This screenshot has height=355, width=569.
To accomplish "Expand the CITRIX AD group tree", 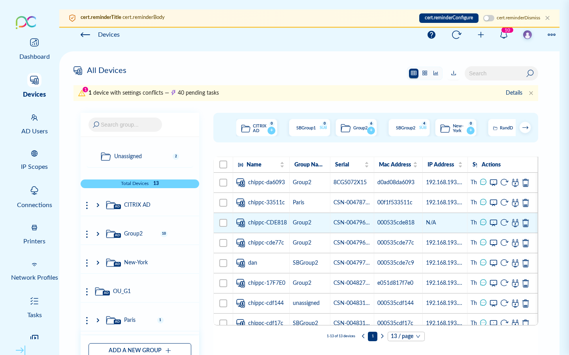I will coord(98,205).
